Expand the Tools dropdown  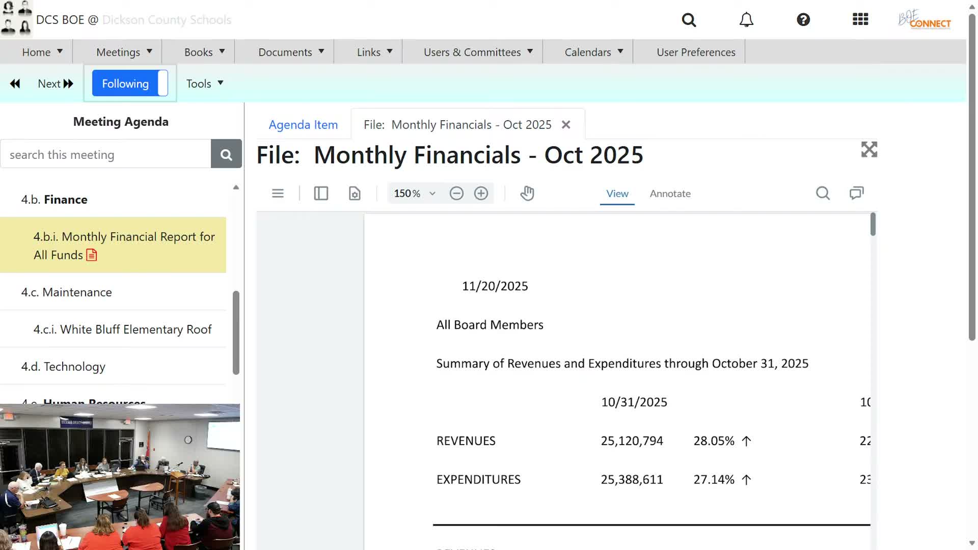pos(205,84)
